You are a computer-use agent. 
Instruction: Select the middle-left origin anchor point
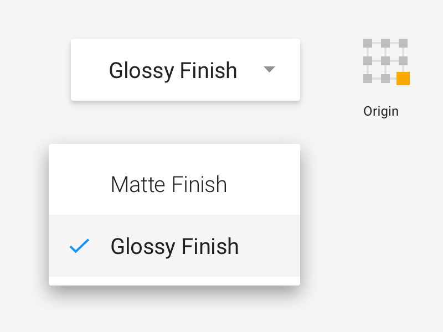(x=367, y=60)
